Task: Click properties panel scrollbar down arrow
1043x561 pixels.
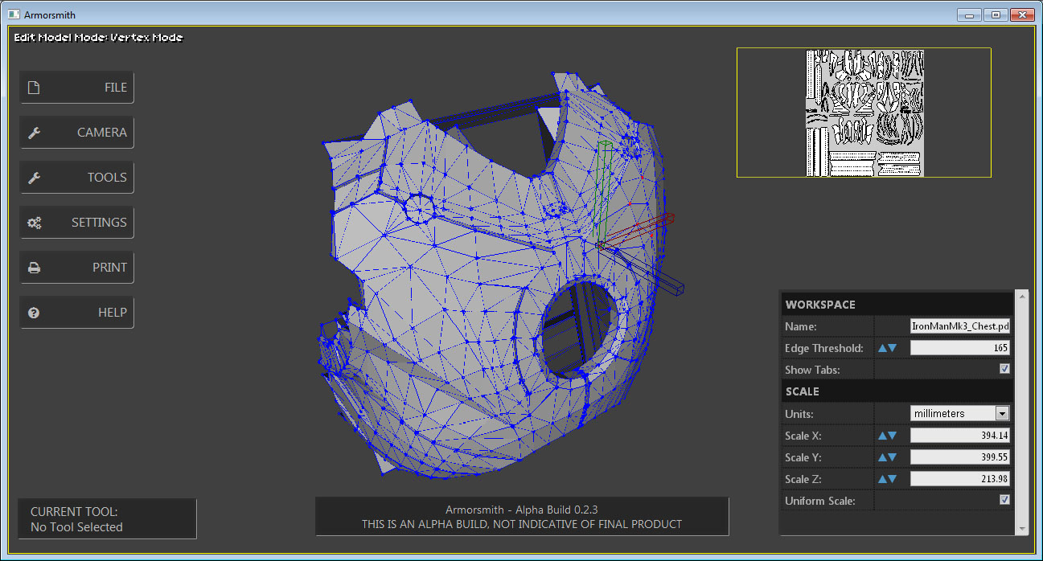Action: point(1022,528)
